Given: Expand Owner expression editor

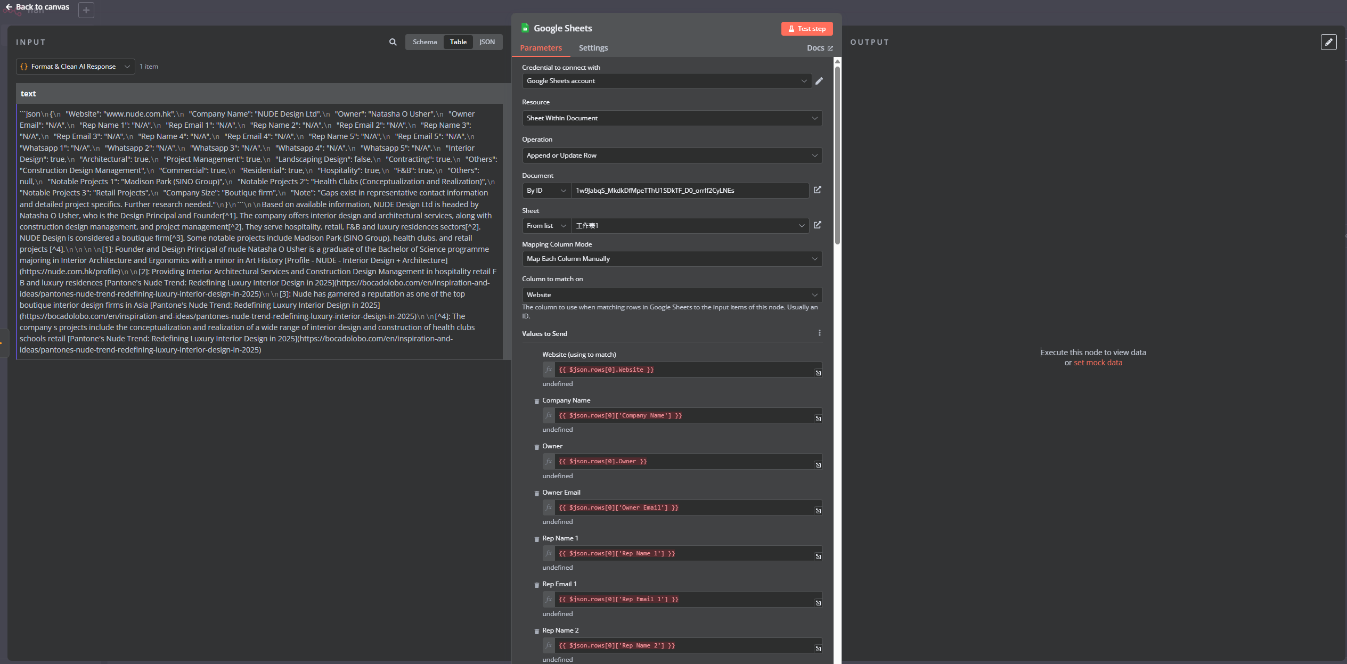Looking at the screenshot, I should 818,465.
